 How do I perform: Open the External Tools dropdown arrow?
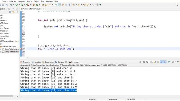30,5
